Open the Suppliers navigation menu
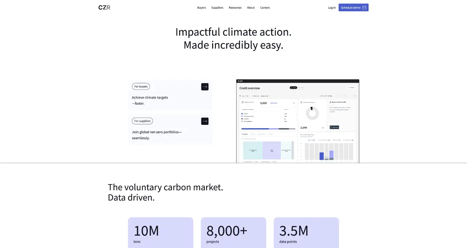Screen dimensions: 467x248 [217, 8]
